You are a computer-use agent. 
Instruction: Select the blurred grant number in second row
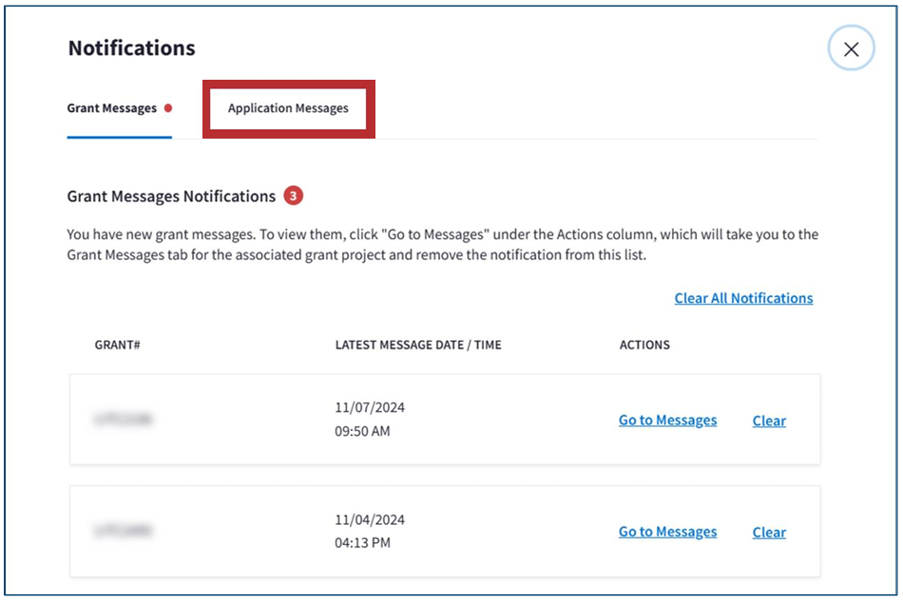point(124,531)
